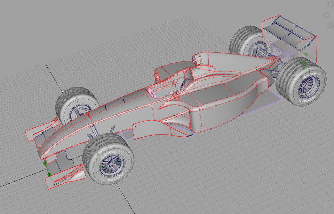Select the green manipulator on the lower front wing
Screen dimensions: 334x214
(x=49, y=174)
